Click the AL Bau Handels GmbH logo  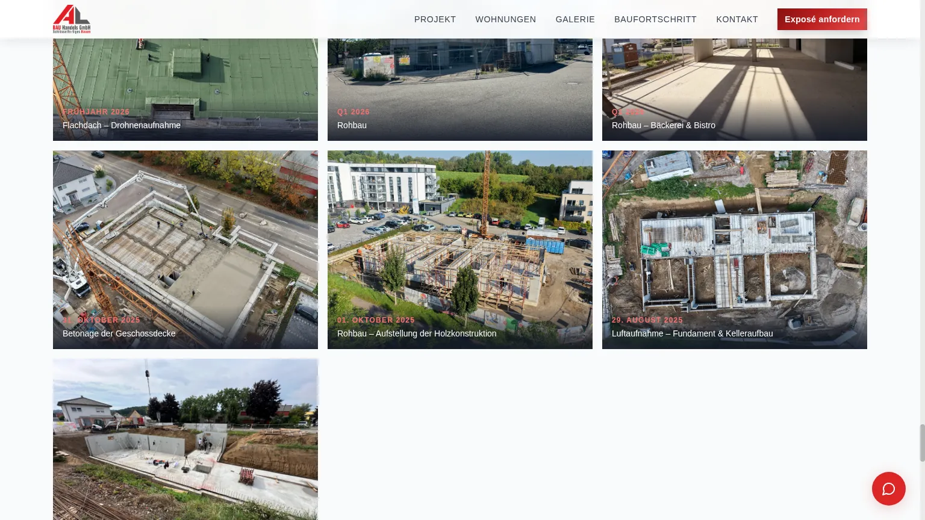(72, 19)
